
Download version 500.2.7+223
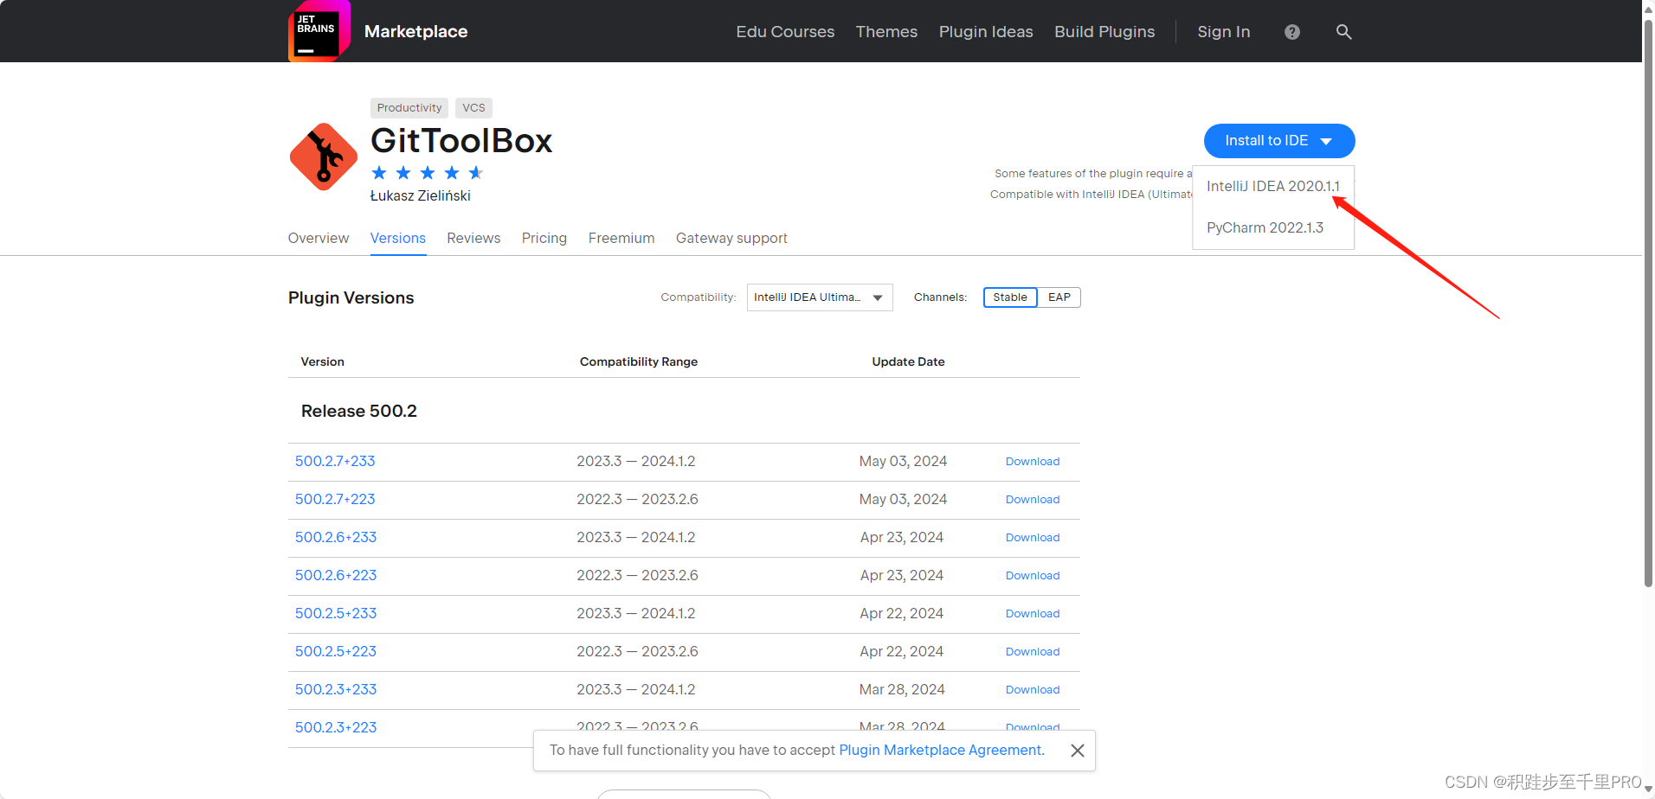click(x=1033, y=500)
